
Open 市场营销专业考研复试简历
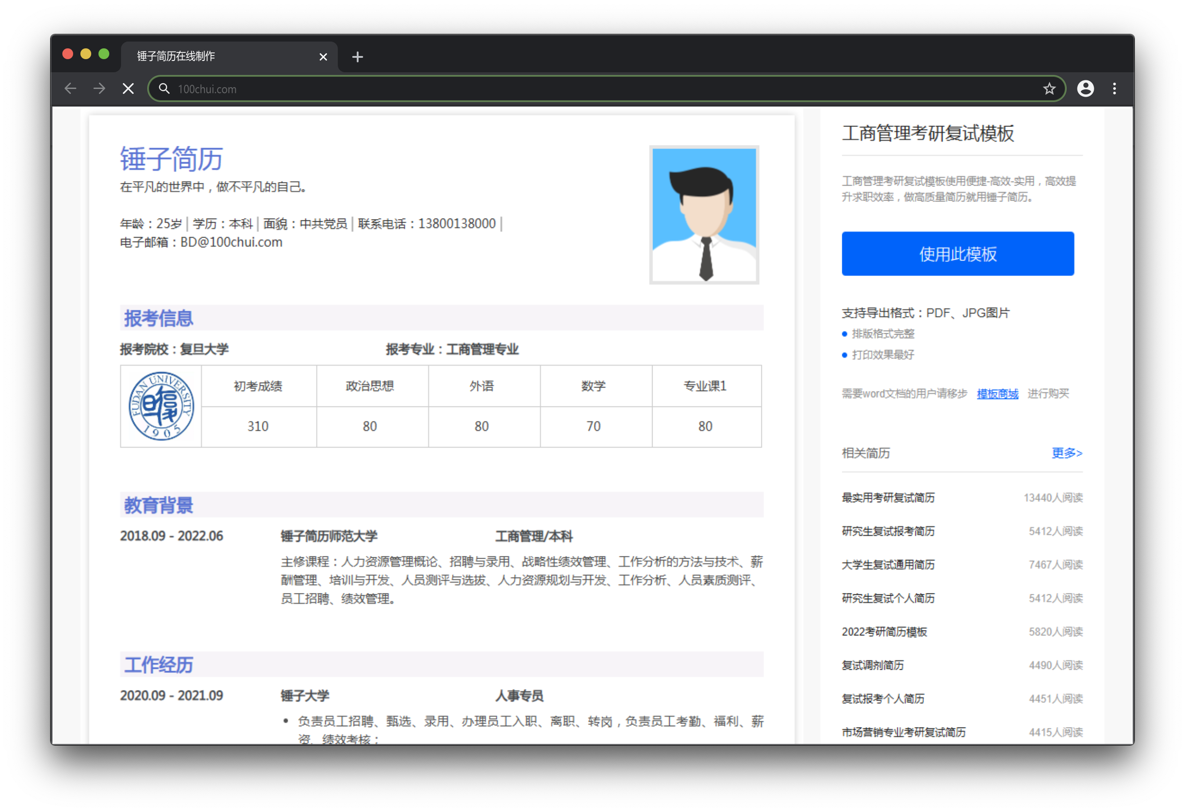tap(903, 733)
